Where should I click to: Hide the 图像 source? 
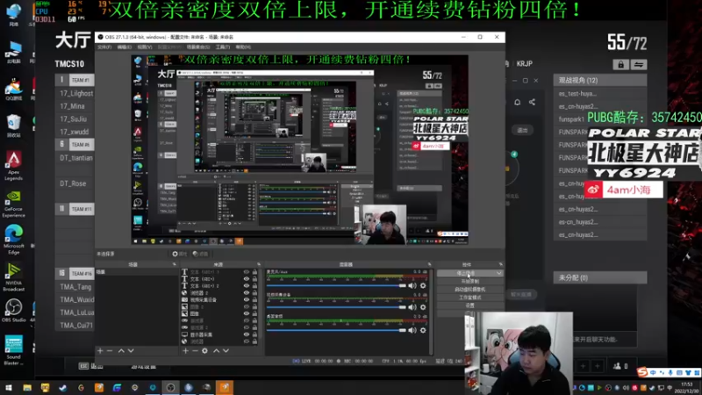click(x=247, y=313)
